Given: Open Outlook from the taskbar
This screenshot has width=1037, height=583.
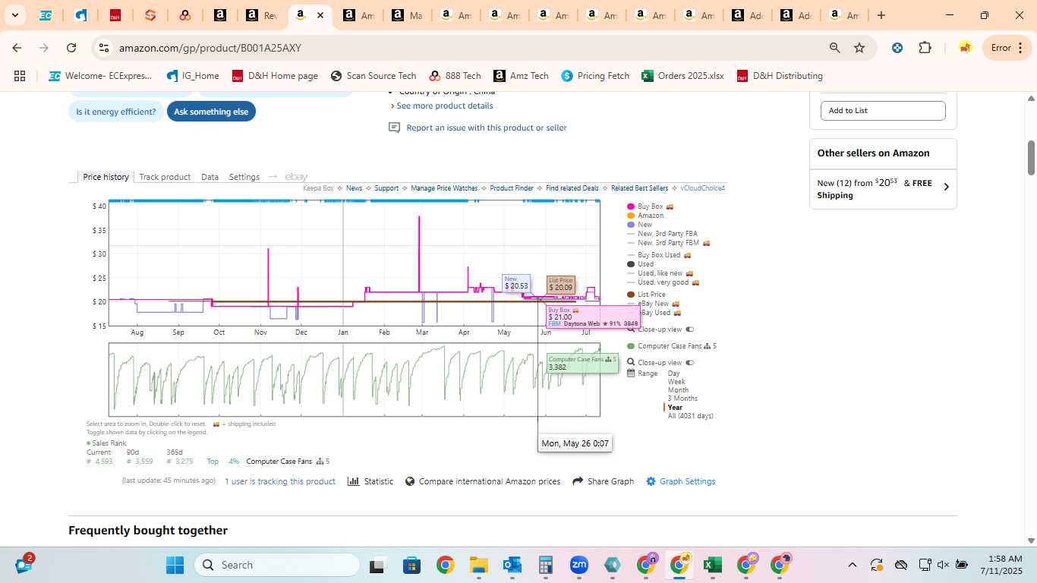Looking at the screenshot, I should tap(512, 565).
